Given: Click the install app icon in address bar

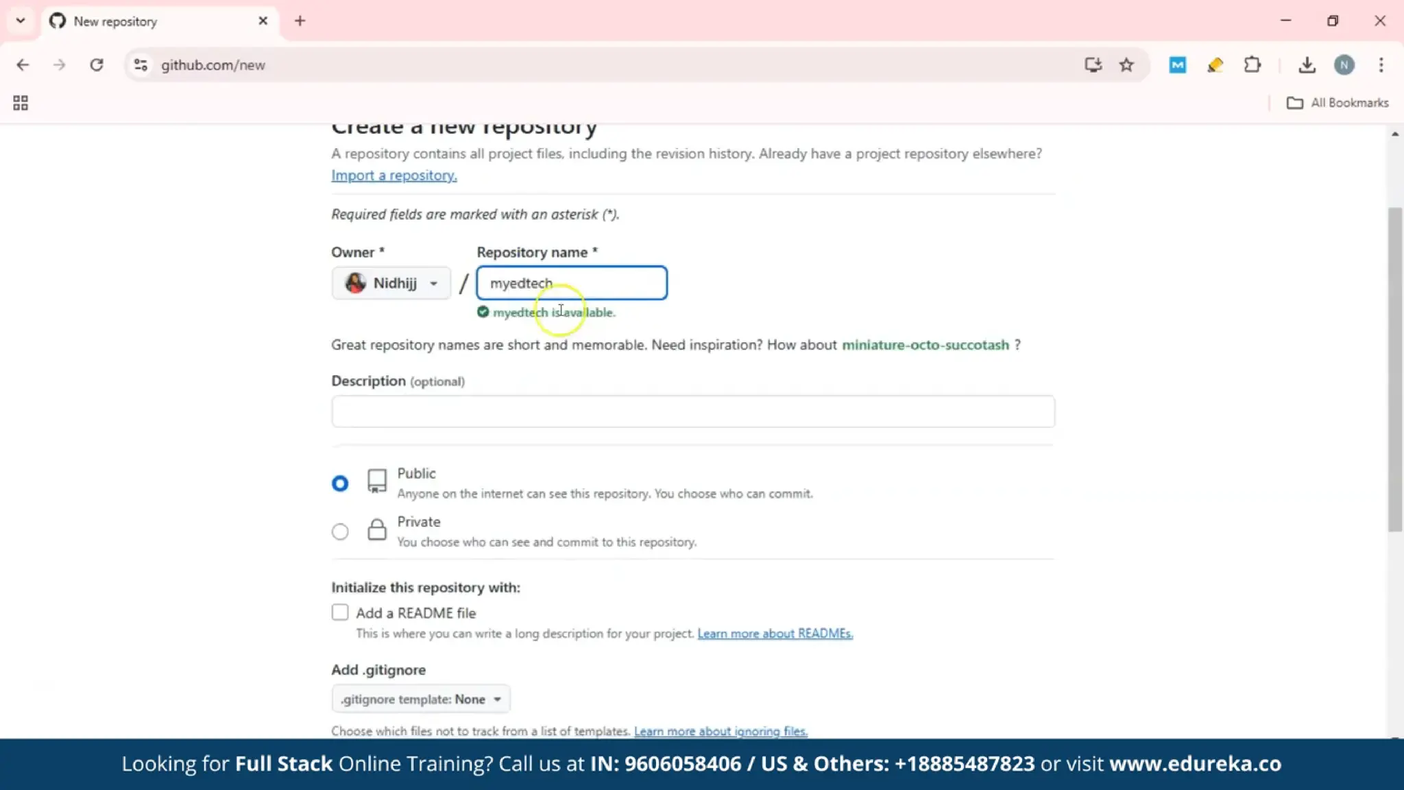Looking at the screenshot, I should click(x=1093, y=65).
